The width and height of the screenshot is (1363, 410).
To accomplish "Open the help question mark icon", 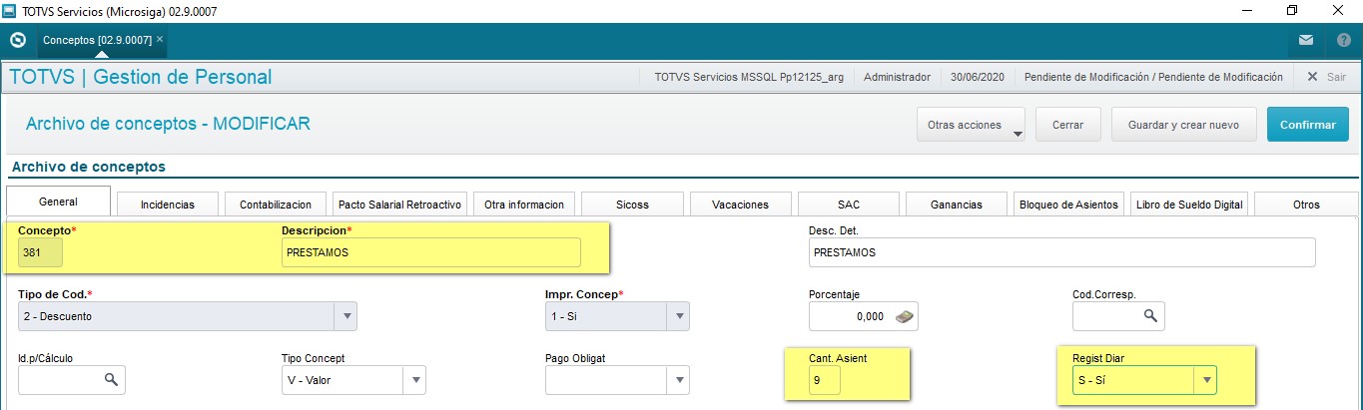I will (x=1344, y=41).
